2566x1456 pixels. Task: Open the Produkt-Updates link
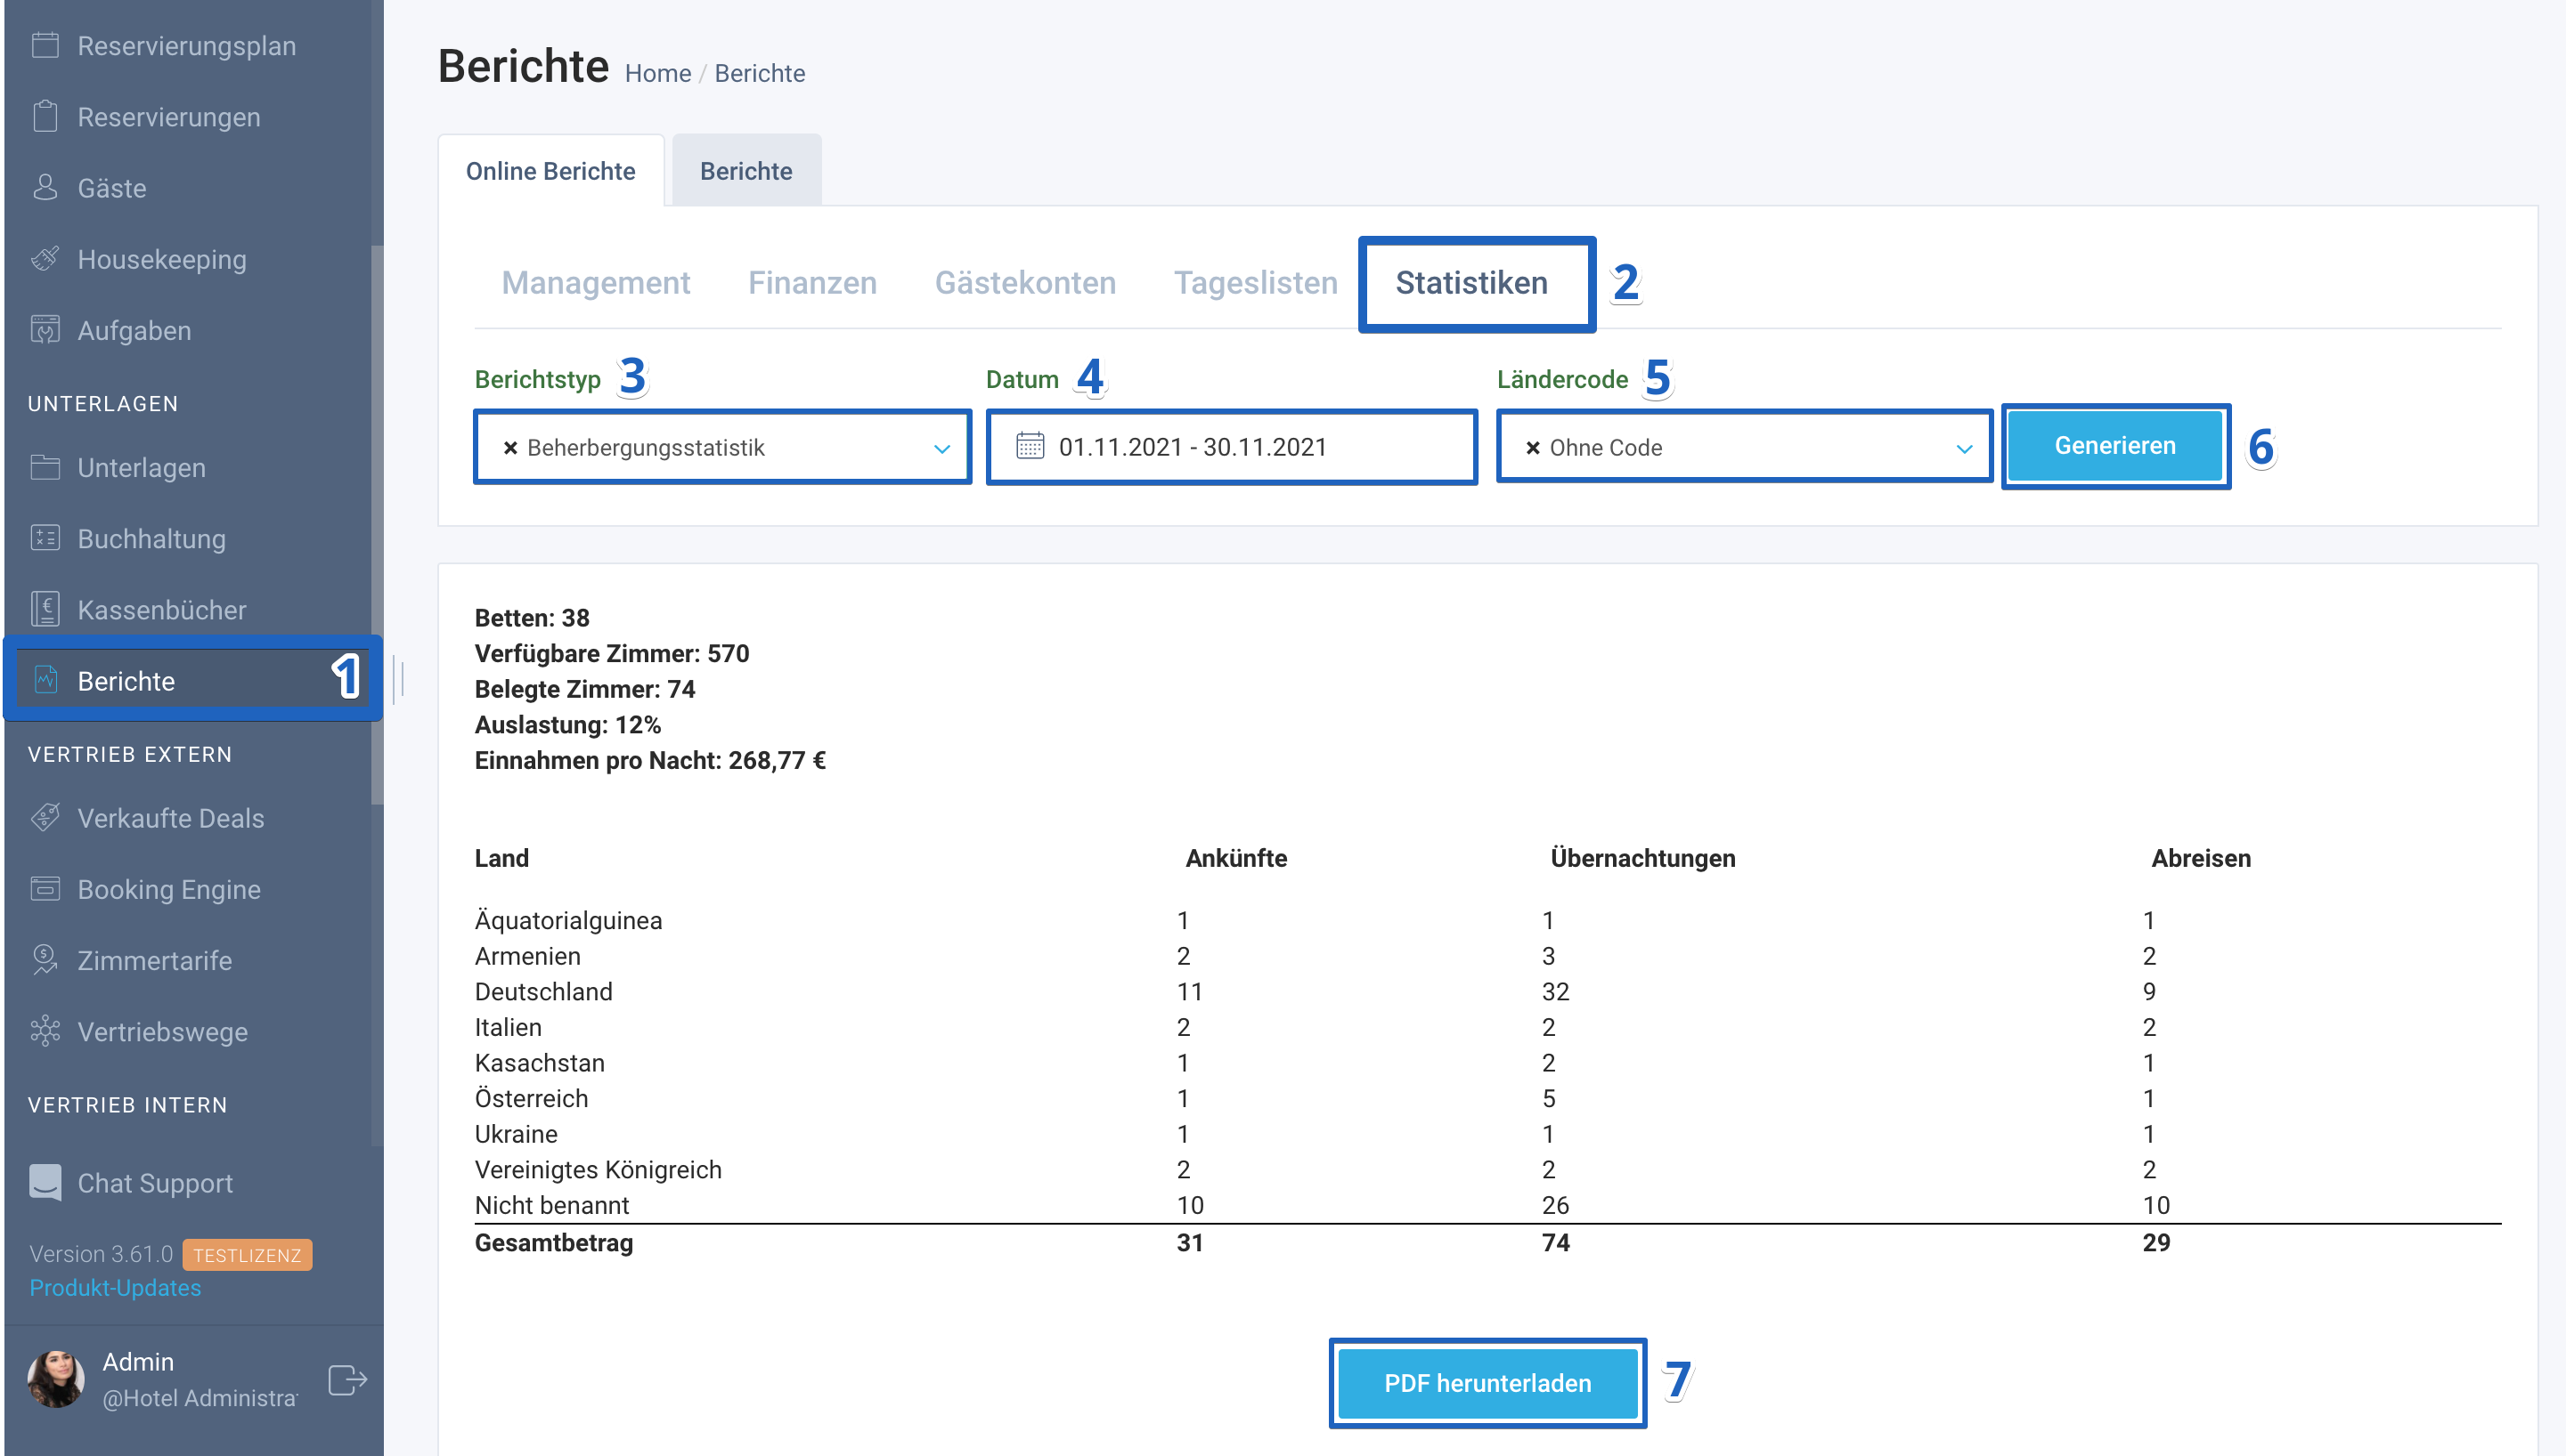point(115,1288)
